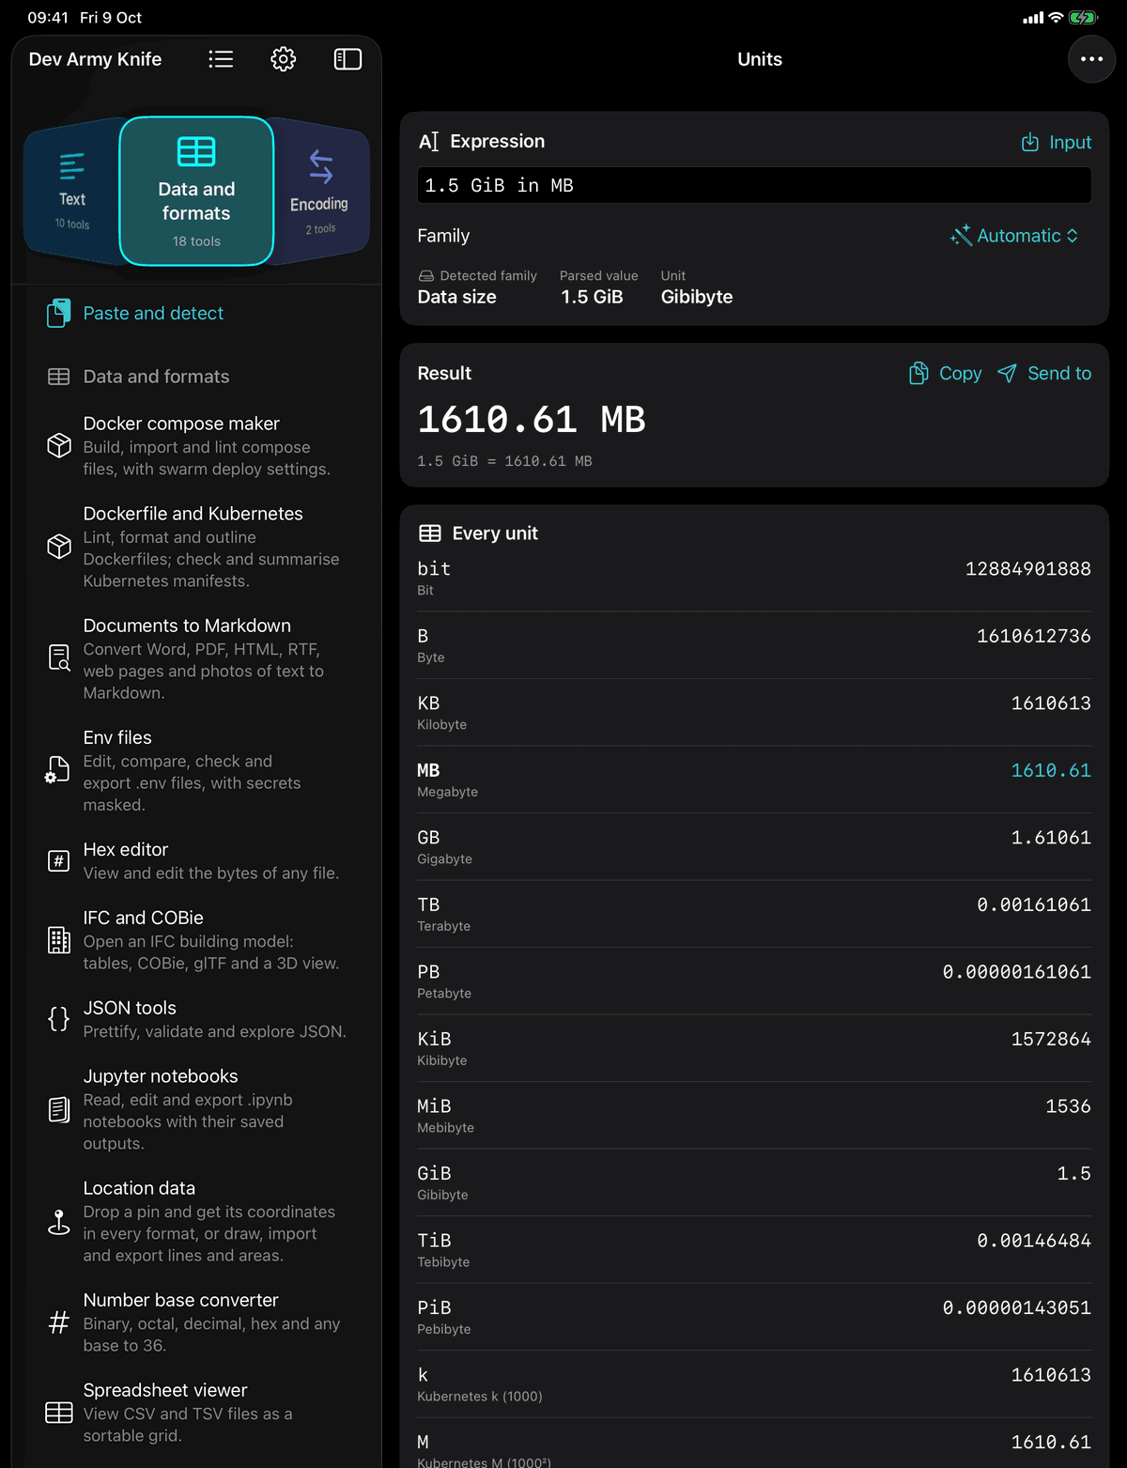Image resolution: width=1127 pixels, height=1468 pixels.
Task: Open the JSON tools entry
Action: point(197,1019)
